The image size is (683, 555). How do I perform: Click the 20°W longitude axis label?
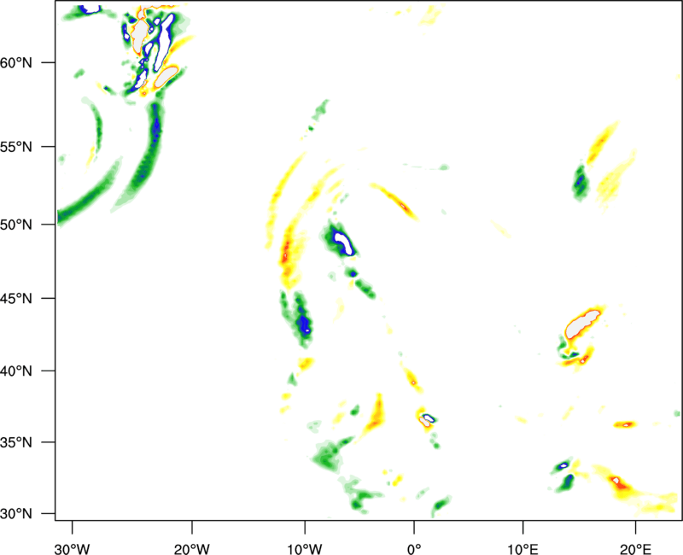click(x=191, y=549)
